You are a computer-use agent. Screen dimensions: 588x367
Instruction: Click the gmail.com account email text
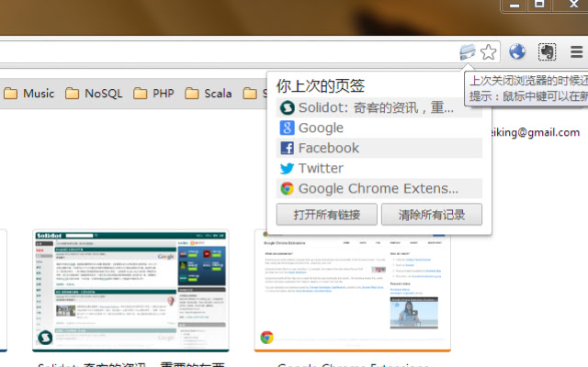tap(536, 132)
